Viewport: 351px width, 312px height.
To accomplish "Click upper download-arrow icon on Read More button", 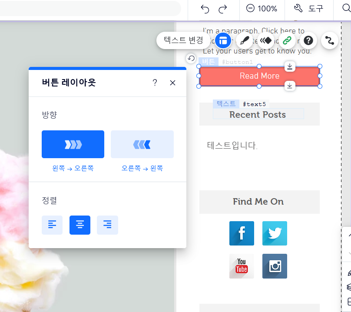I will pyautogui.click(x=290, y=66).
